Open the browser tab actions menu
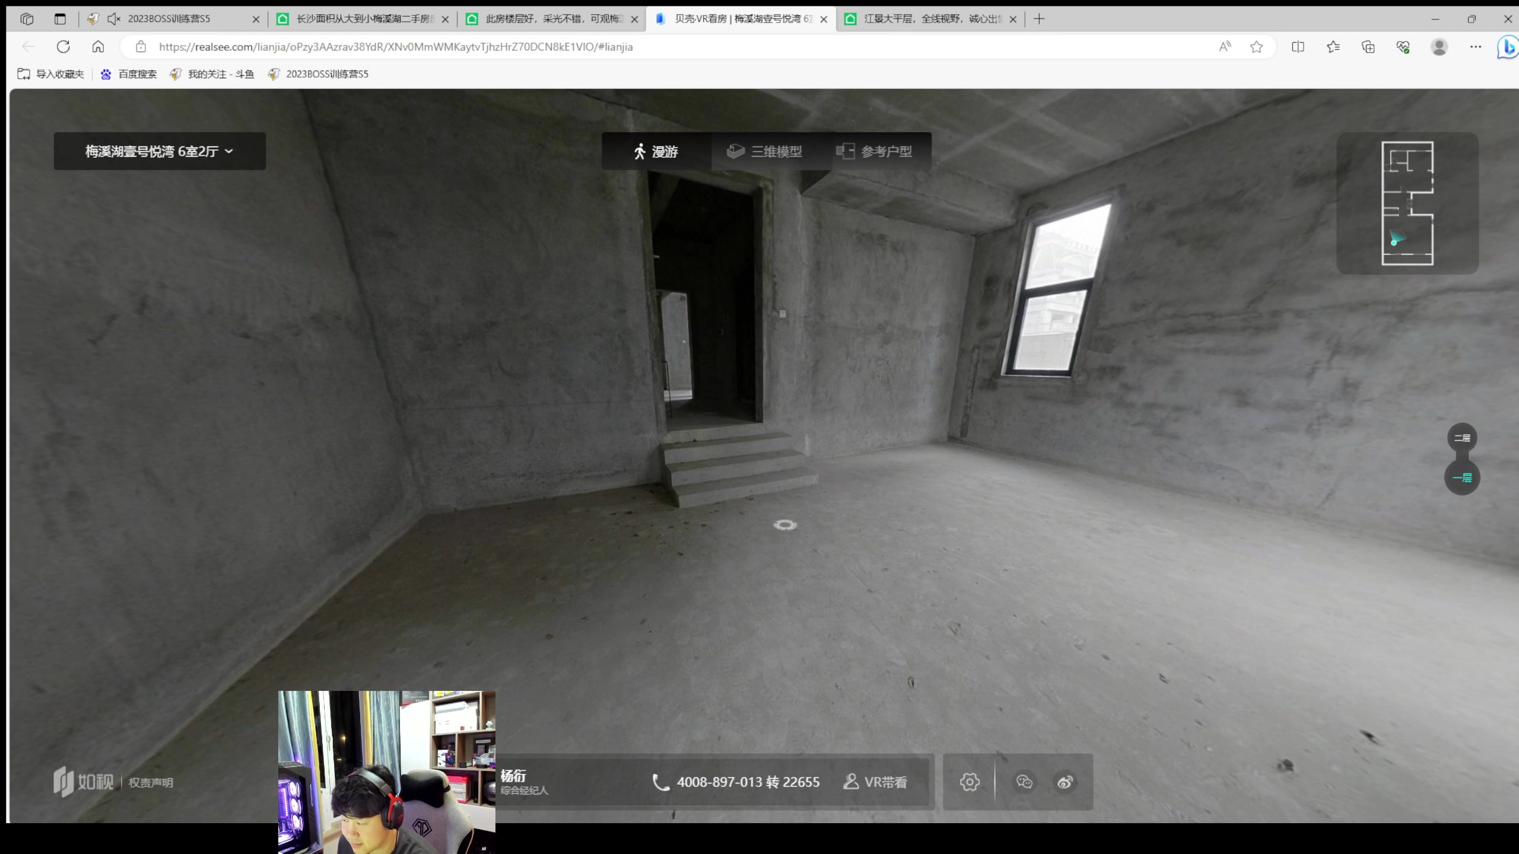Viewport: 1519px width, 854px height. pos(60,19)
